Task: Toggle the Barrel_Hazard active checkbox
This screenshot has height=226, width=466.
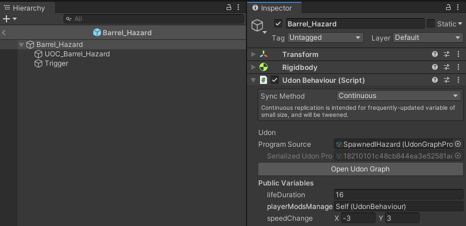Action: (x=278, y=24)
